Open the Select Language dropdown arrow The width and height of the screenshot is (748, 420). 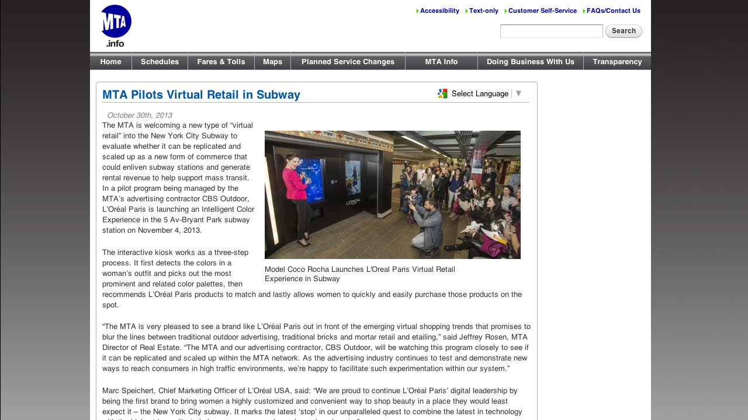tap(518, 93)
